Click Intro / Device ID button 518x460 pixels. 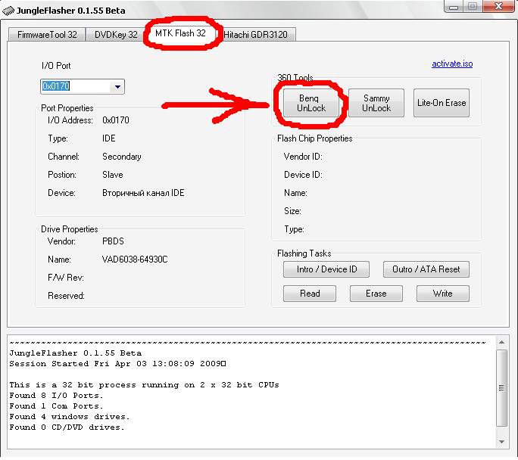[x=326, y=269]
